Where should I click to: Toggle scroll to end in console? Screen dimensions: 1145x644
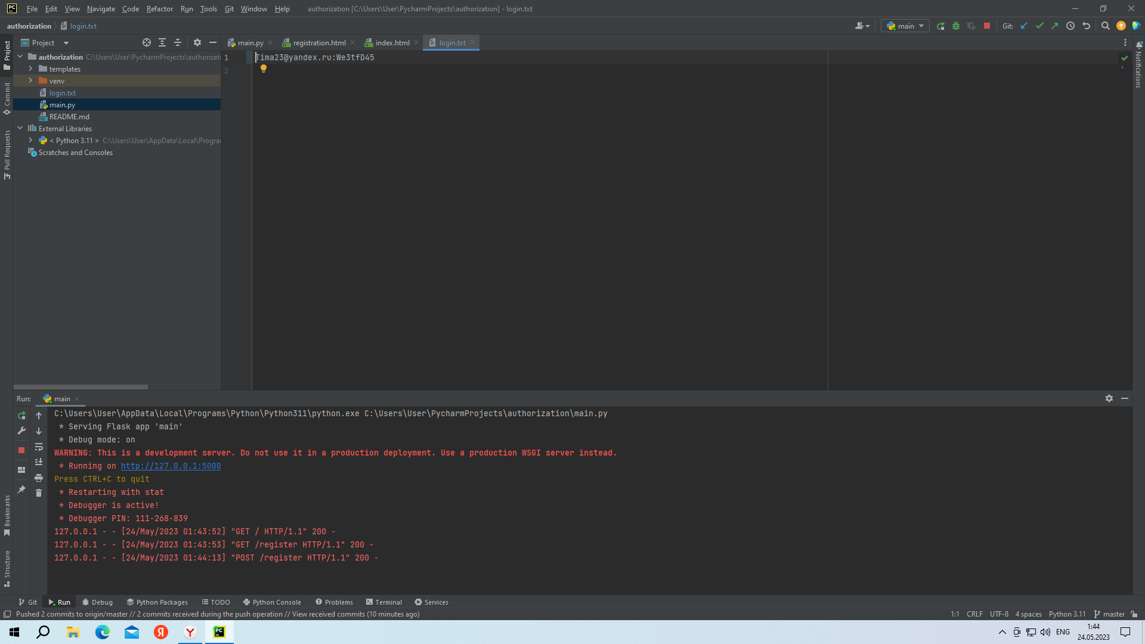[x=39, y=462]
